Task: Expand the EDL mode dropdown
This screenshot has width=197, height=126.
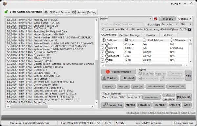Action: 186,24
